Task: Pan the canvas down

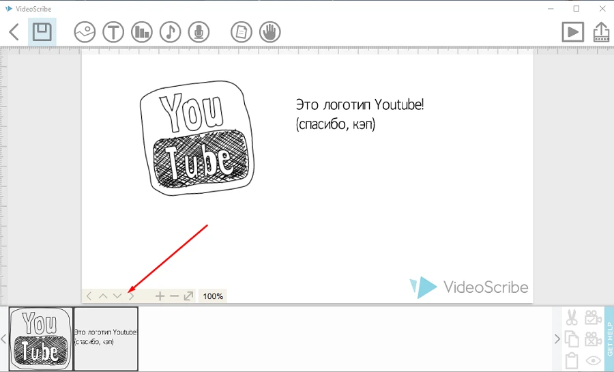Action: coord(117,296)
